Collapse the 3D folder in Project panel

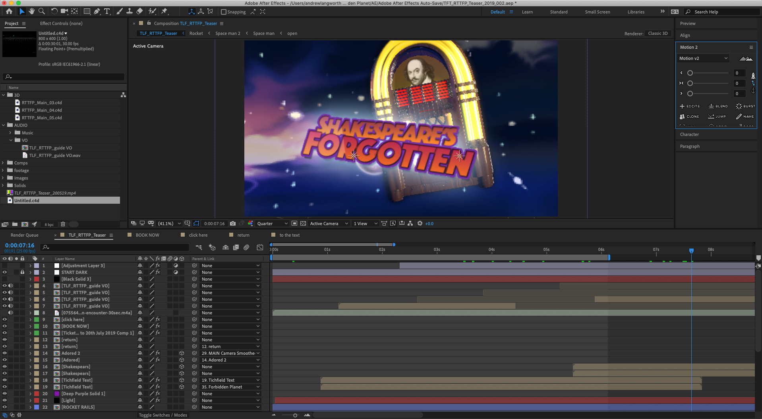click(x=4, y=95)
